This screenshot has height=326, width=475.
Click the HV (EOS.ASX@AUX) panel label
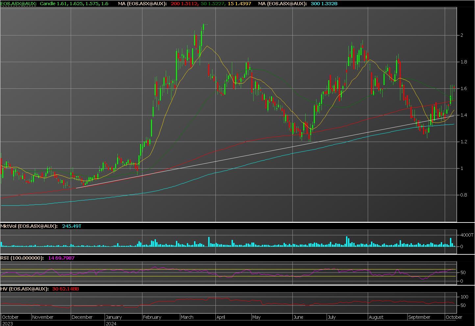[x=25, y=289]
